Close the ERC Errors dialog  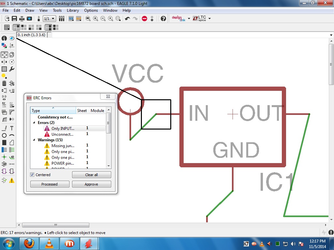point(108,96)
